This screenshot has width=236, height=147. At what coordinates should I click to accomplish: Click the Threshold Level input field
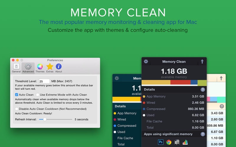[44, 81]
